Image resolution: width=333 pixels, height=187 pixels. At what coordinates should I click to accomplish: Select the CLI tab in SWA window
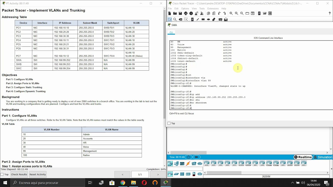[171, 32]
